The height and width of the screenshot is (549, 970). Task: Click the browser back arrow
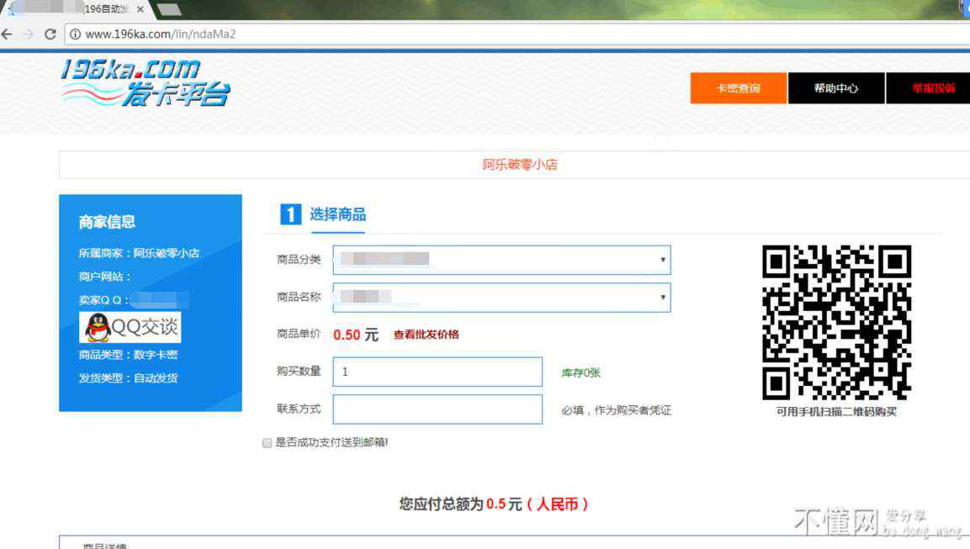[x=8, y=34]
